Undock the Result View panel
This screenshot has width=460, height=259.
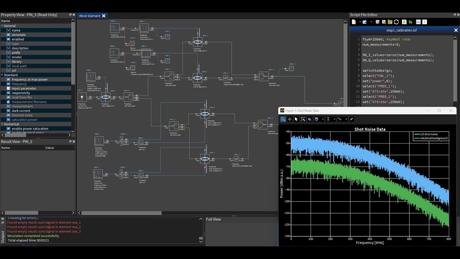pyautogui.click(x=70, y=141)
